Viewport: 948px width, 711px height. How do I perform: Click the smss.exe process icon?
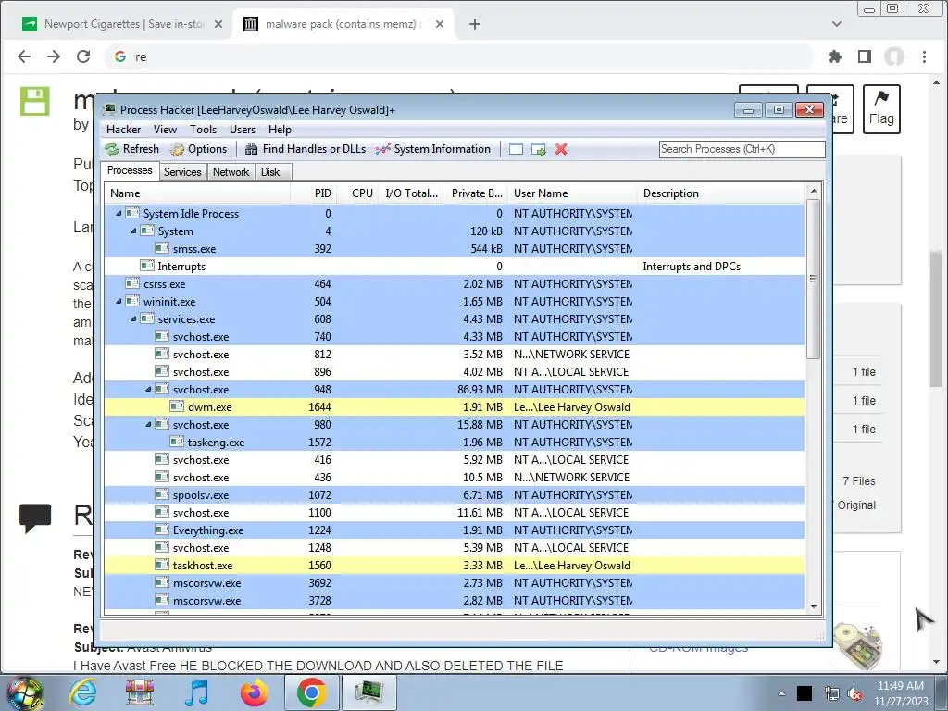click(x=162, y=248)
